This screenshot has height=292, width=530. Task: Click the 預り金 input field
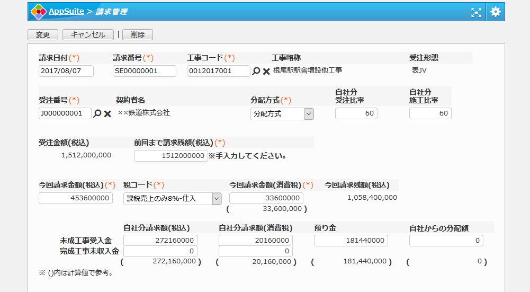[x=351, y=241]
